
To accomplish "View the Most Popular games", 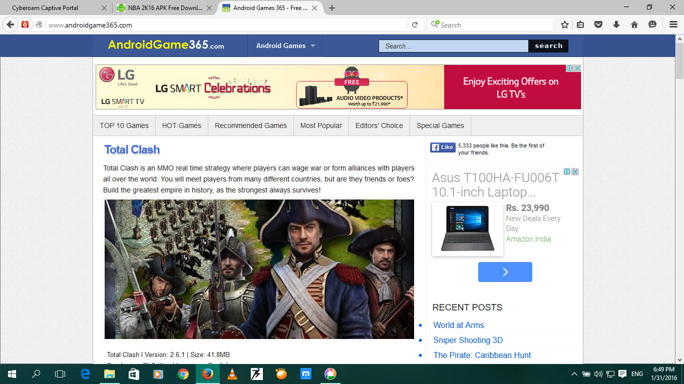I will pyautogui.click(x=321, y=125).
